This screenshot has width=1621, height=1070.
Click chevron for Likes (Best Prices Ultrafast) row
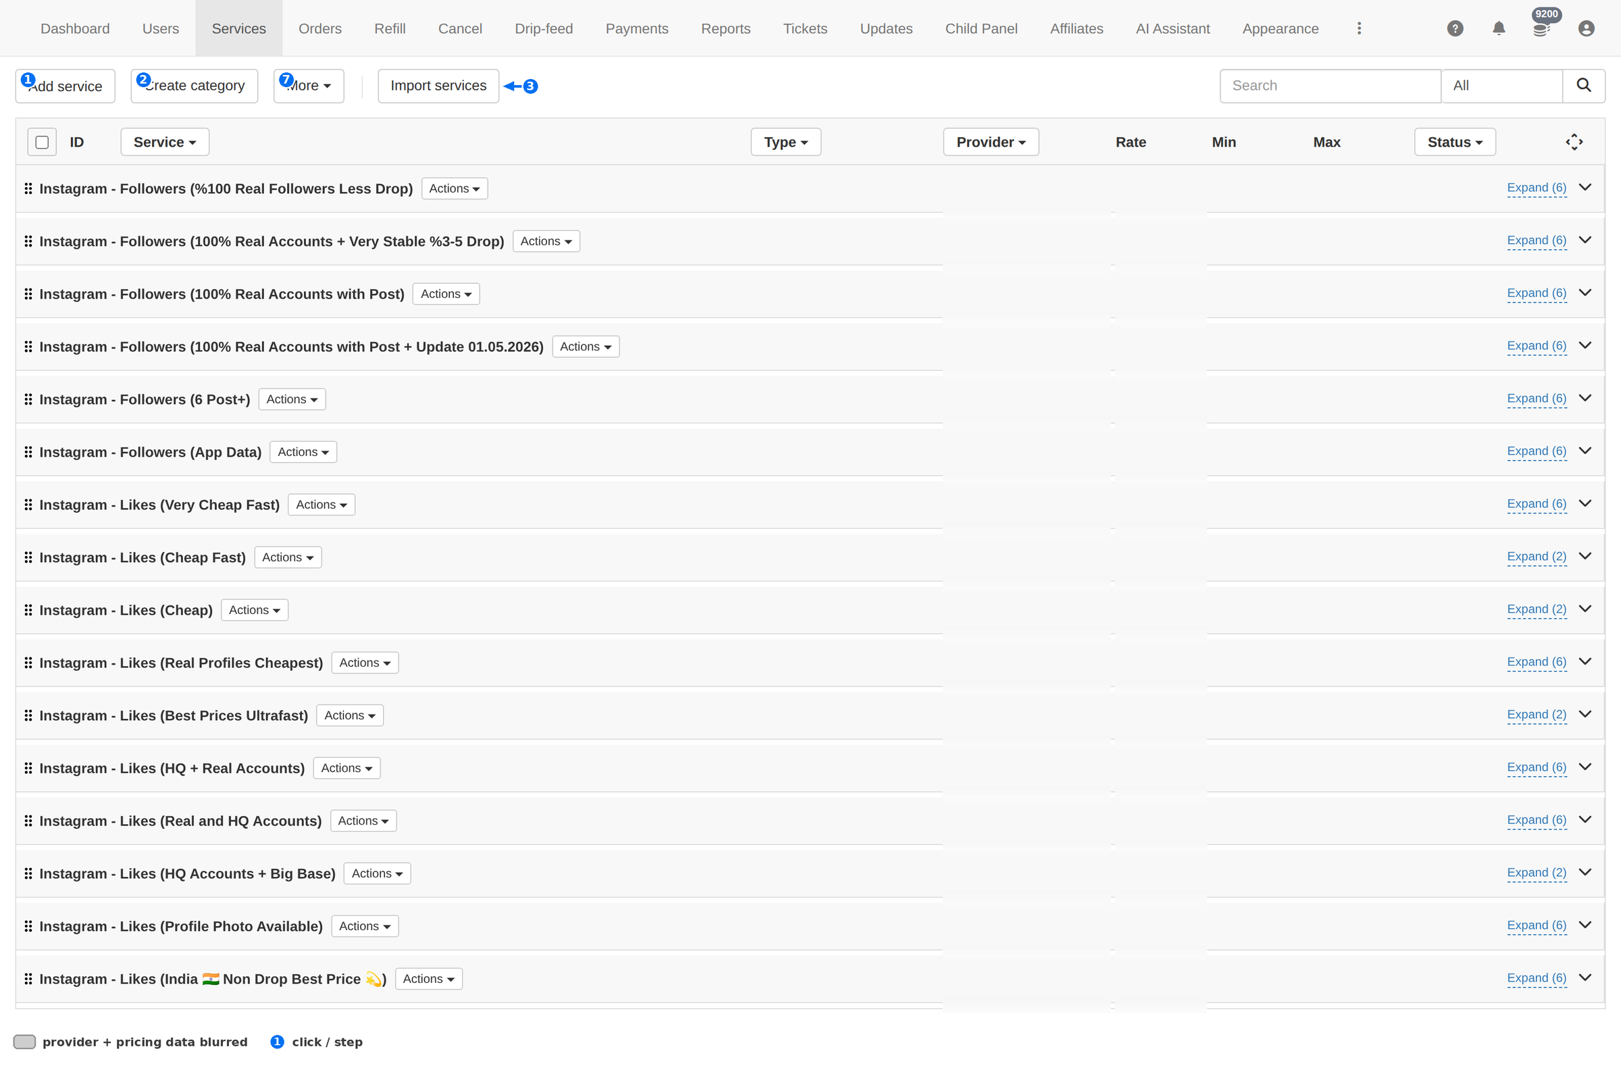click(x=1585, y=715)
